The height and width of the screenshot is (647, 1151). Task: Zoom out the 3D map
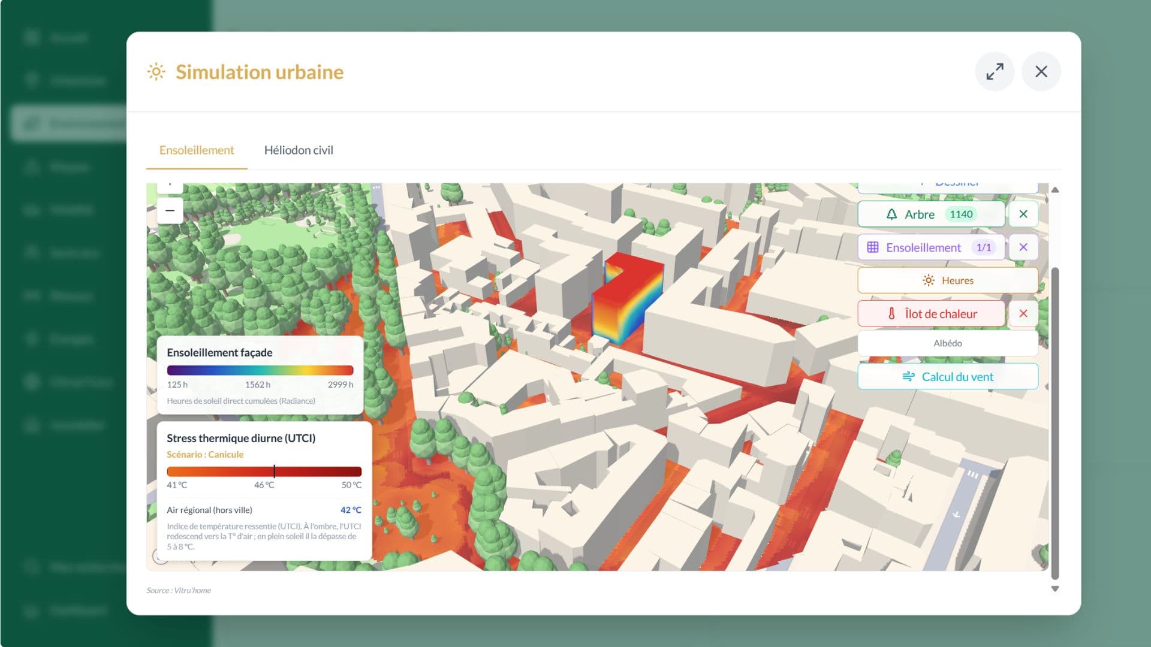click(170, 211)
